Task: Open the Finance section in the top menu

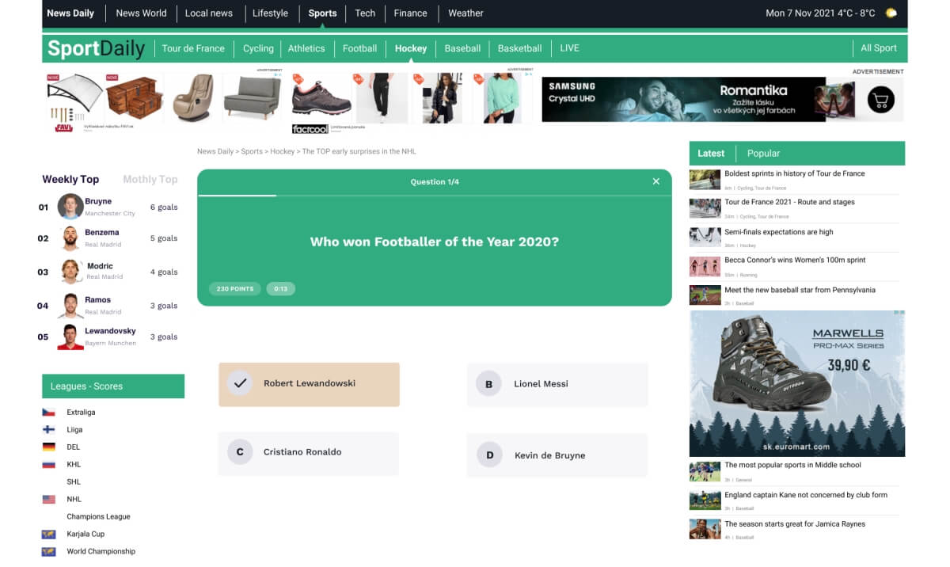Action: pyautogui.click(x=410, y=13)
